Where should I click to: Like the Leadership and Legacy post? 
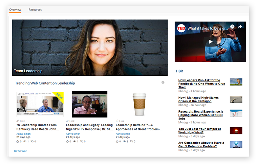point(67,141)
